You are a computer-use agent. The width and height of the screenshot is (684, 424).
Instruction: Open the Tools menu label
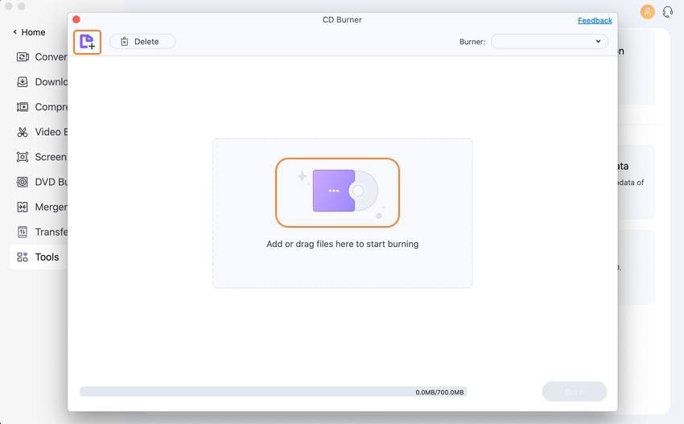tap(47, 257)
